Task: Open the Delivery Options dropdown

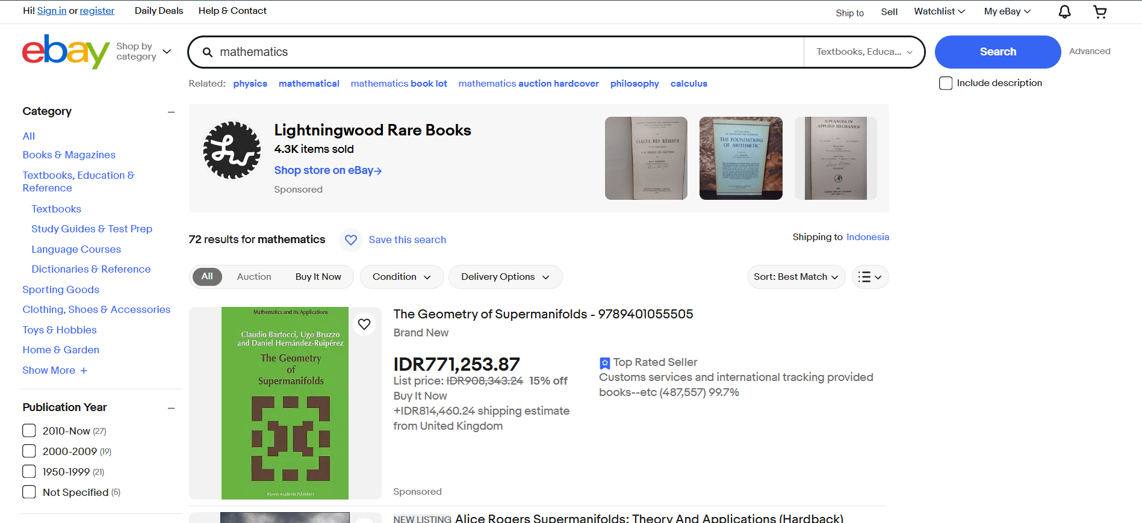Action: (505, 277)
